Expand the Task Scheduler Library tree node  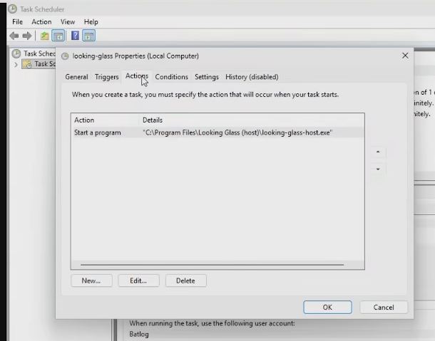16,65
